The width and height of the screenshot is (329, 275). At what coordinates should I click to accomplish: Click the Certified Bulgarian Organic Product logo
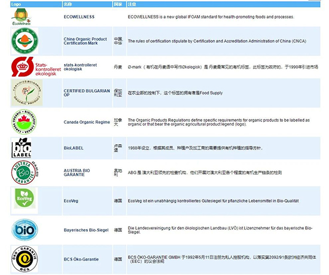coord(27,93)
